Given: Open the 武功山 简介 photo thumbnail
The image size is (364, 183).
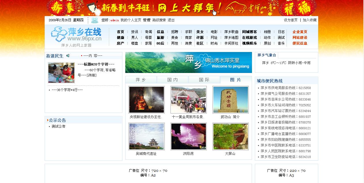Looking at the screenshot, I should (x=230, y=100).
